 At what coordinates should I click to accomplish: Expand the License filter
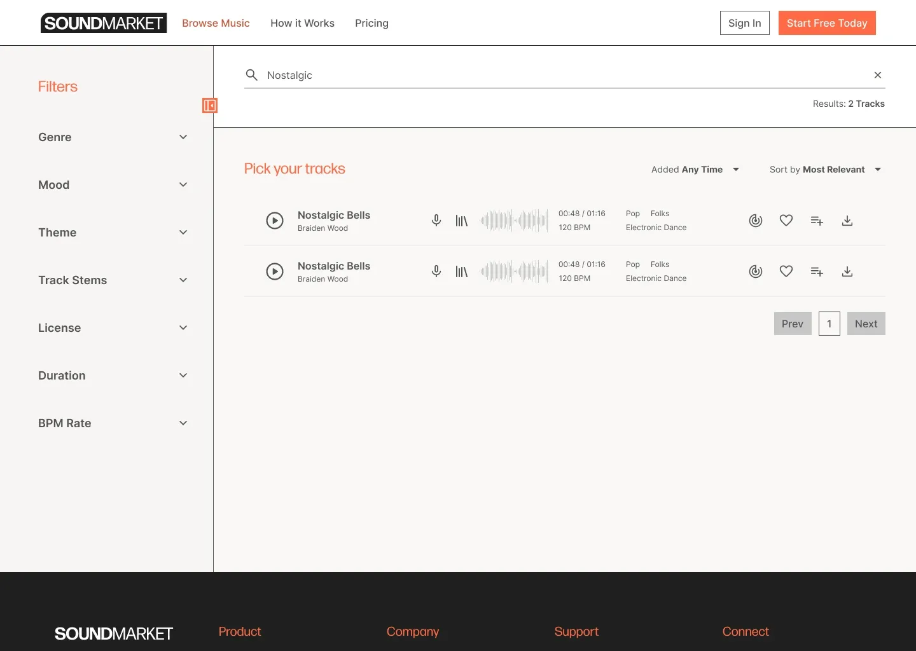[113, 328]
